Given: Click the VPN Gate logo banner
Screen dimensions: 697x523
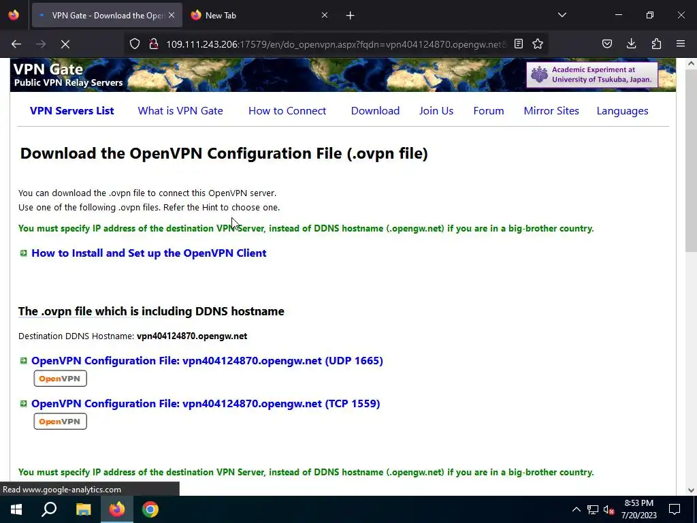Looking at the screenshot, I should click(x=68, y=75).
